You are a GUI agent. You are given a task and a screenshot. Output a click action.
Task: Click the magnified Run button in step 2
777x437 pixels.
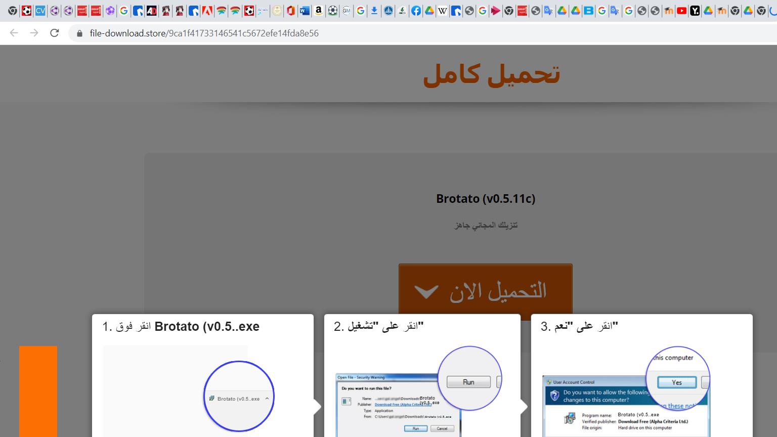click(468, 382)
